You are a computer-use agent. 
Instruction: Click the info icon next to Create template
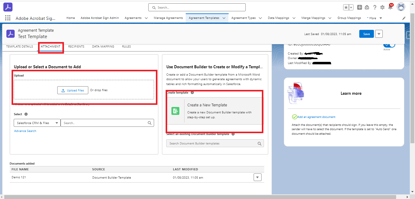click(192, 92)
